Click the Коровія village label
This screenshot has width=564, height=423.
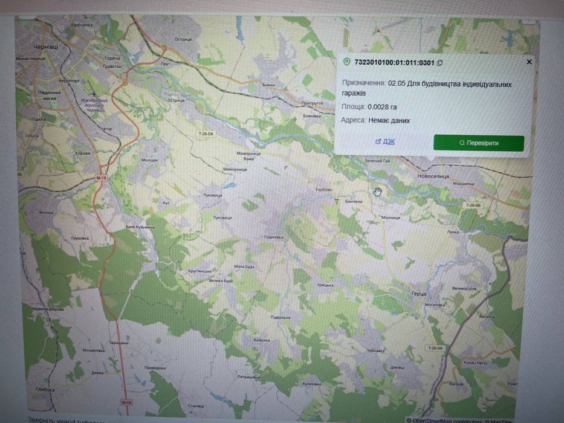[x=83, y=153]
